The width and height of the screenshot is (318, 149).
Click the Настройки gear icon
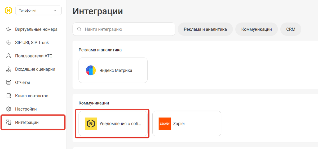click(8, 109)
